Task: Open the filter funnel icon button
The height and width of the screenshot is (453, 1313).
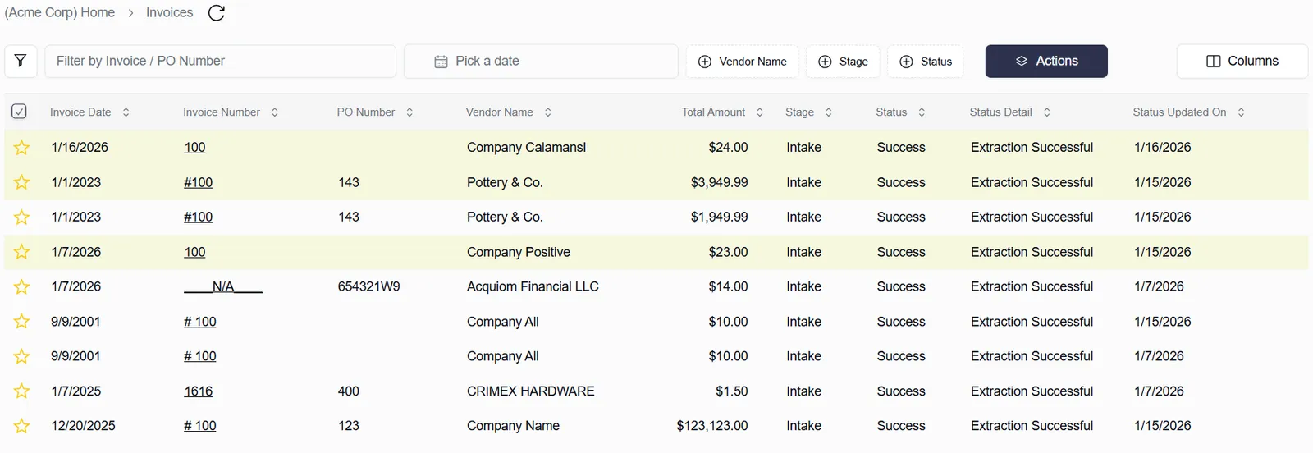Action: [21, 61]
